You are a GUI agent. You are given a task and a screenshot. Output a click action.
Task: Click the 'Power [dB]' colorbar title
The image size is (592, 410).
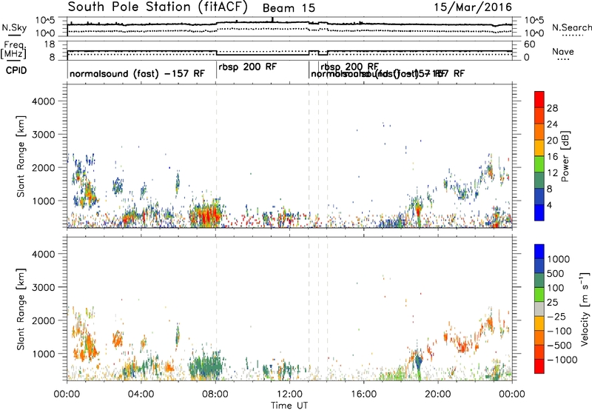565,156
